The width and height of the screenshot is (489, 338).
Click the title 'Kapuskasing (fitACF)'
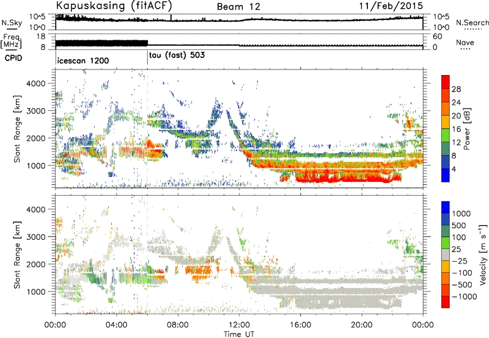114,5
